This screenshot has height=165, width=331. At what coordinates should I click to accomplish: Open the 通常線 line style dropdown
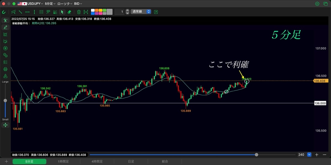point(141,12)
